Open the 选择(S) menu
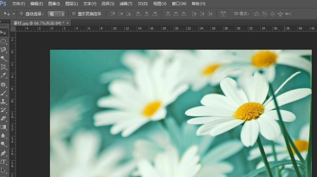This screenshot has width=317, height=177. click(108, 4)
